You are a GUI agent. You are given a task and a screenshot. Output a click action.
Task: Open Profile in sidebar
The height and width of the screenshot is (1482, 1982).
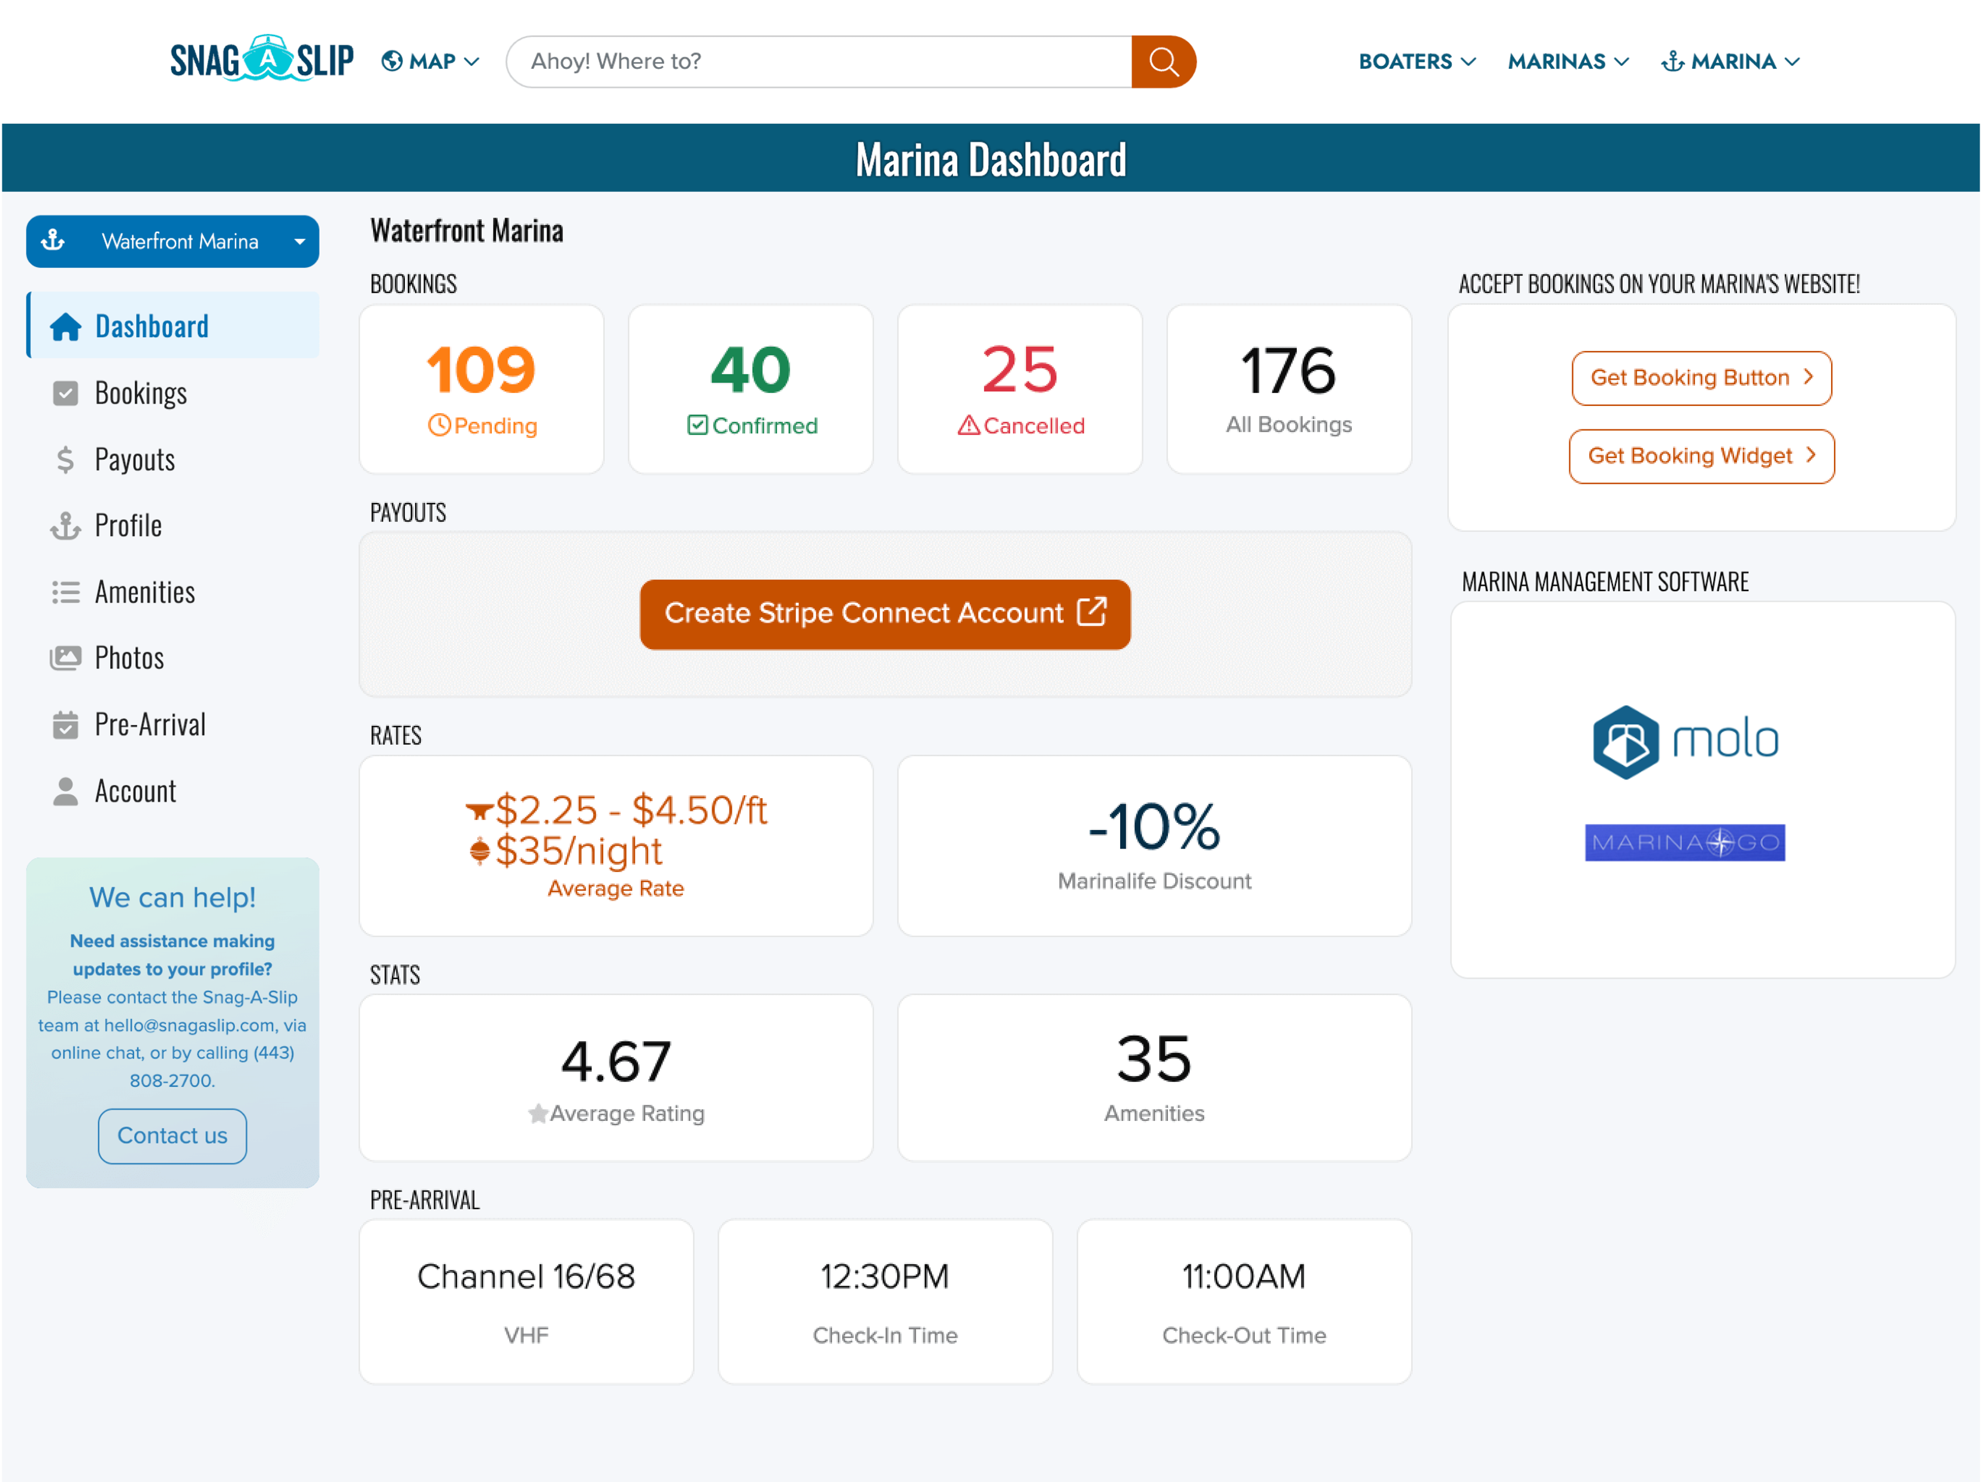[x=173, y=526]
